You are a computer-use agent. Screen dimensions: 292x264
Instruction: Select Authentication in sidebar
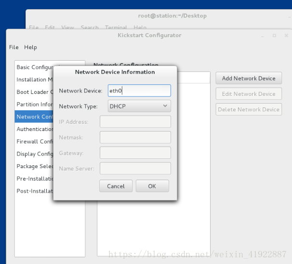[x=34, y=129]
